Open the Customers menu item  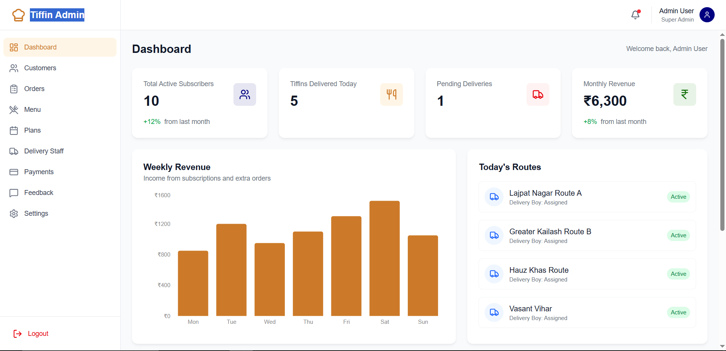click(40, 68)
